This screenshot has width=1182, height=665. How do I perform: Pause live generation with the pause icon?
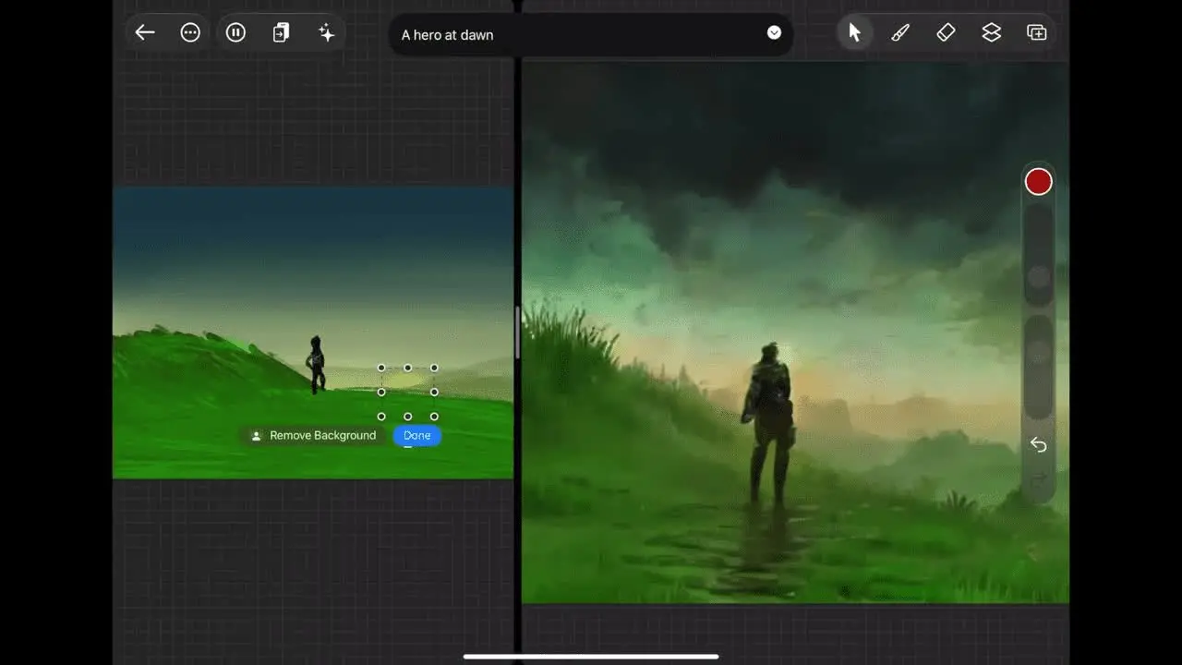235,33
